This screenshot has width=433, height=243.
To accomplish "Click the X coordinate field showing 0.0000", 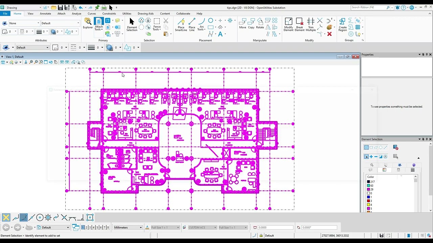I will [275, 227].
